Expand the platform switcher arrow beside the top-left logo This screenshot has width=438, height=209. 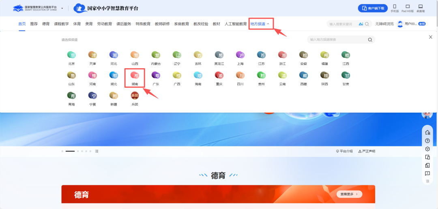(x=62, y=8)
